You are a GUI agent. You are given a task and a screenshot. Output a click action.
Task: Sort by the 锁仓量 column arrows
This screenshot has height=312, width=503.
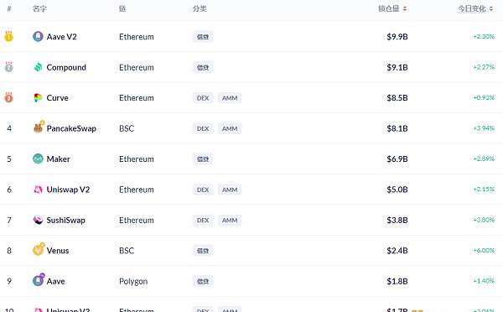[405, 8]
